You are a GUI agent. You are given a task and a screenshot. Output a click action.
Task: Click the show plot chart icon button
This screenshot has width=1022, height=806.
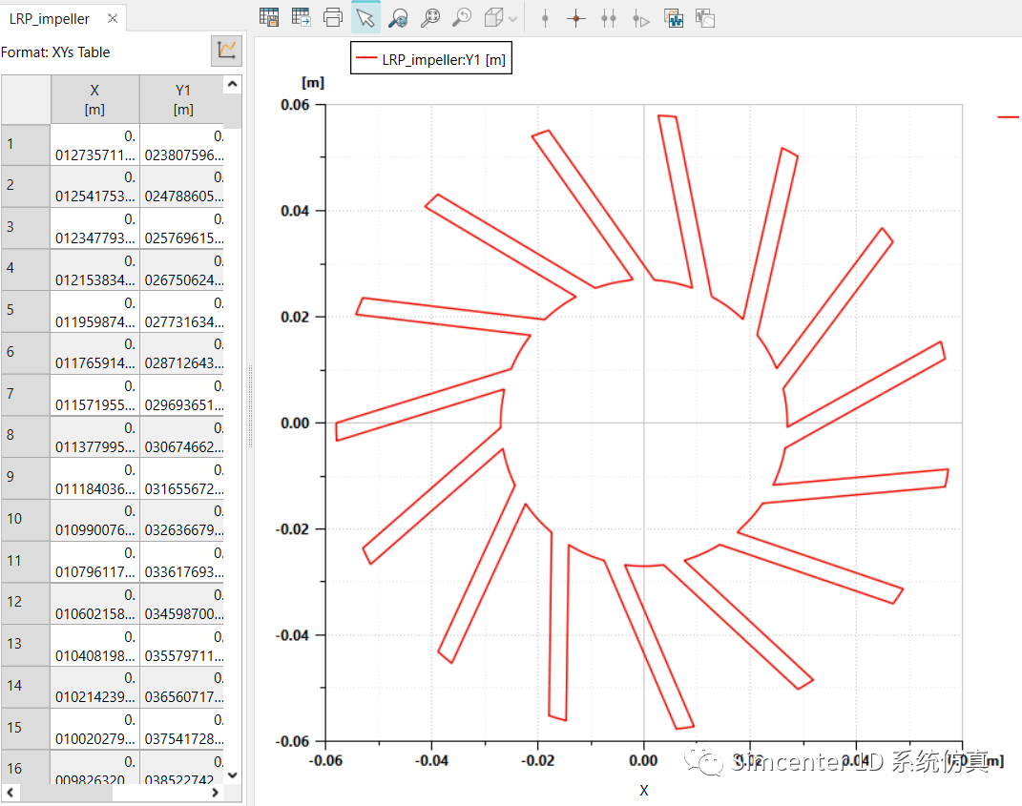(226, 52)
